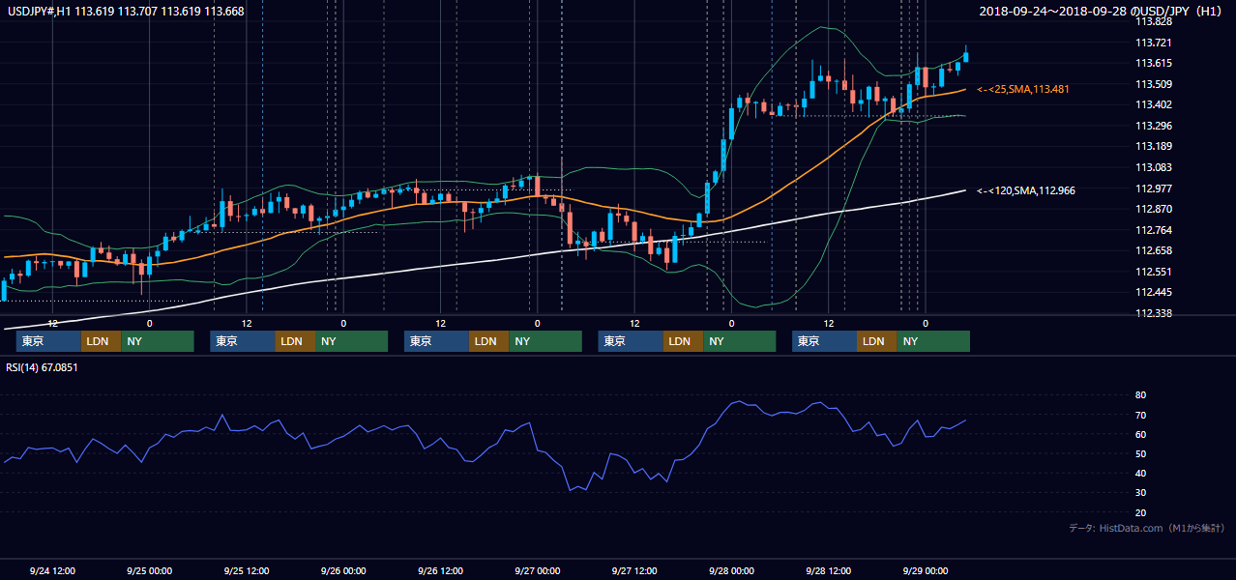Screen dimensions: 1236x580
Task: Click the rightmost 東京 session box
Action: coord(824,341)
